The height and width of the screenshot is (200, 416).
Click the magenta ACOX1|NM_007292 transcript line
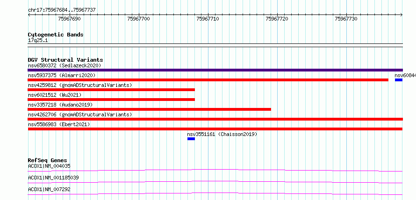(215, 193)
